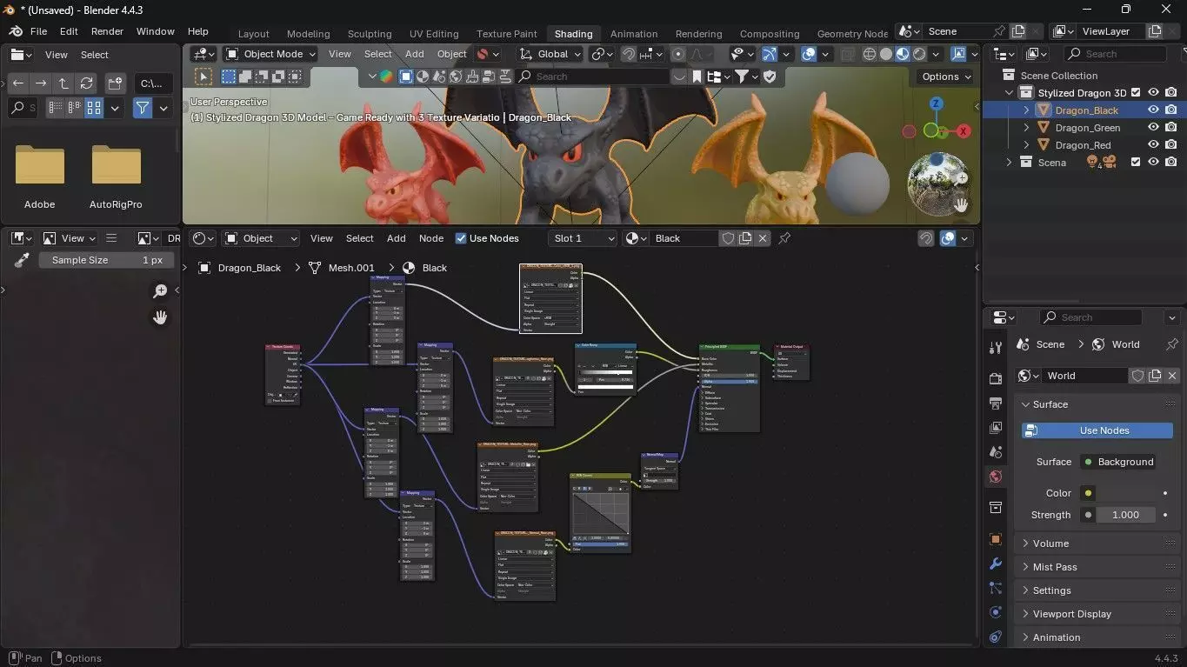Viewport: 1187px width, 667px height.
Task: Open the Global transform orientation dropdown
Action: (550, 54)
